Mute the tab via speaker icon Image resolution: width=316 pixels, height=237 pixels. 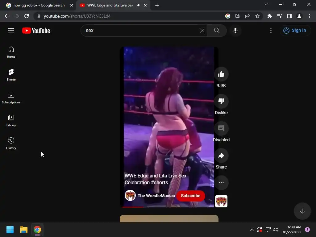[x=139, y=5]
